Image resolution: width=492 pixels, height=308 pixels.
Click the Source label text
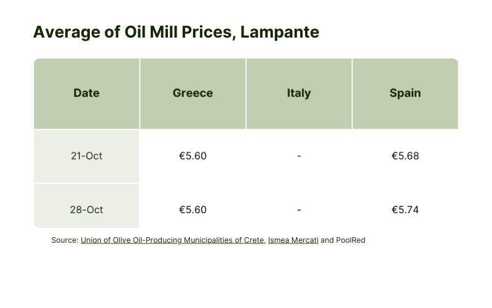pyautogui.click(x=65, y=240)
